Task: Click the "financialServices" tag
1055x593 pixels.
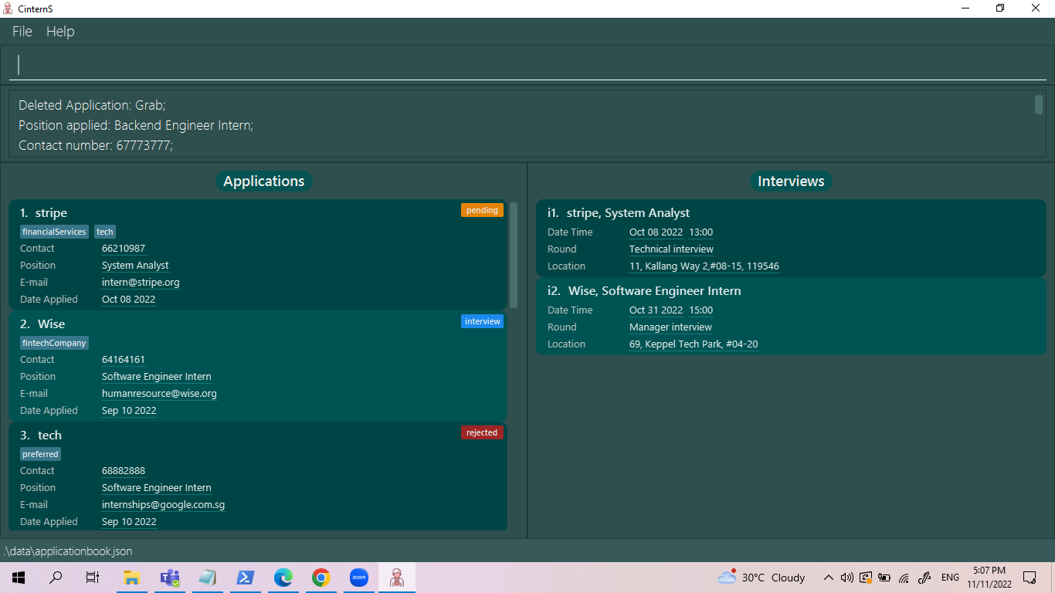Action: pyautogui.click(x=55, y=232)
